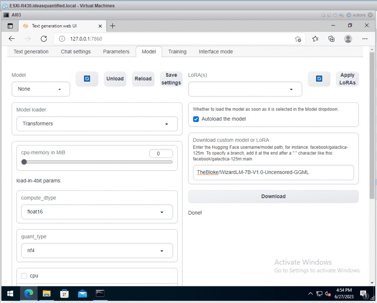Click Save settings button
Screen dimensions: 377x303
coord(171,79)
